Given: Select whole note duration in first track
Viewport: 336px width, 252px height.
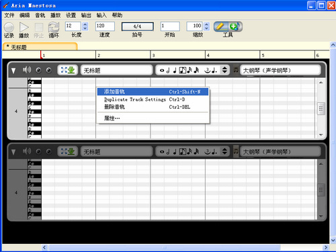Looking at the screenshot, I should coord(162,71).
